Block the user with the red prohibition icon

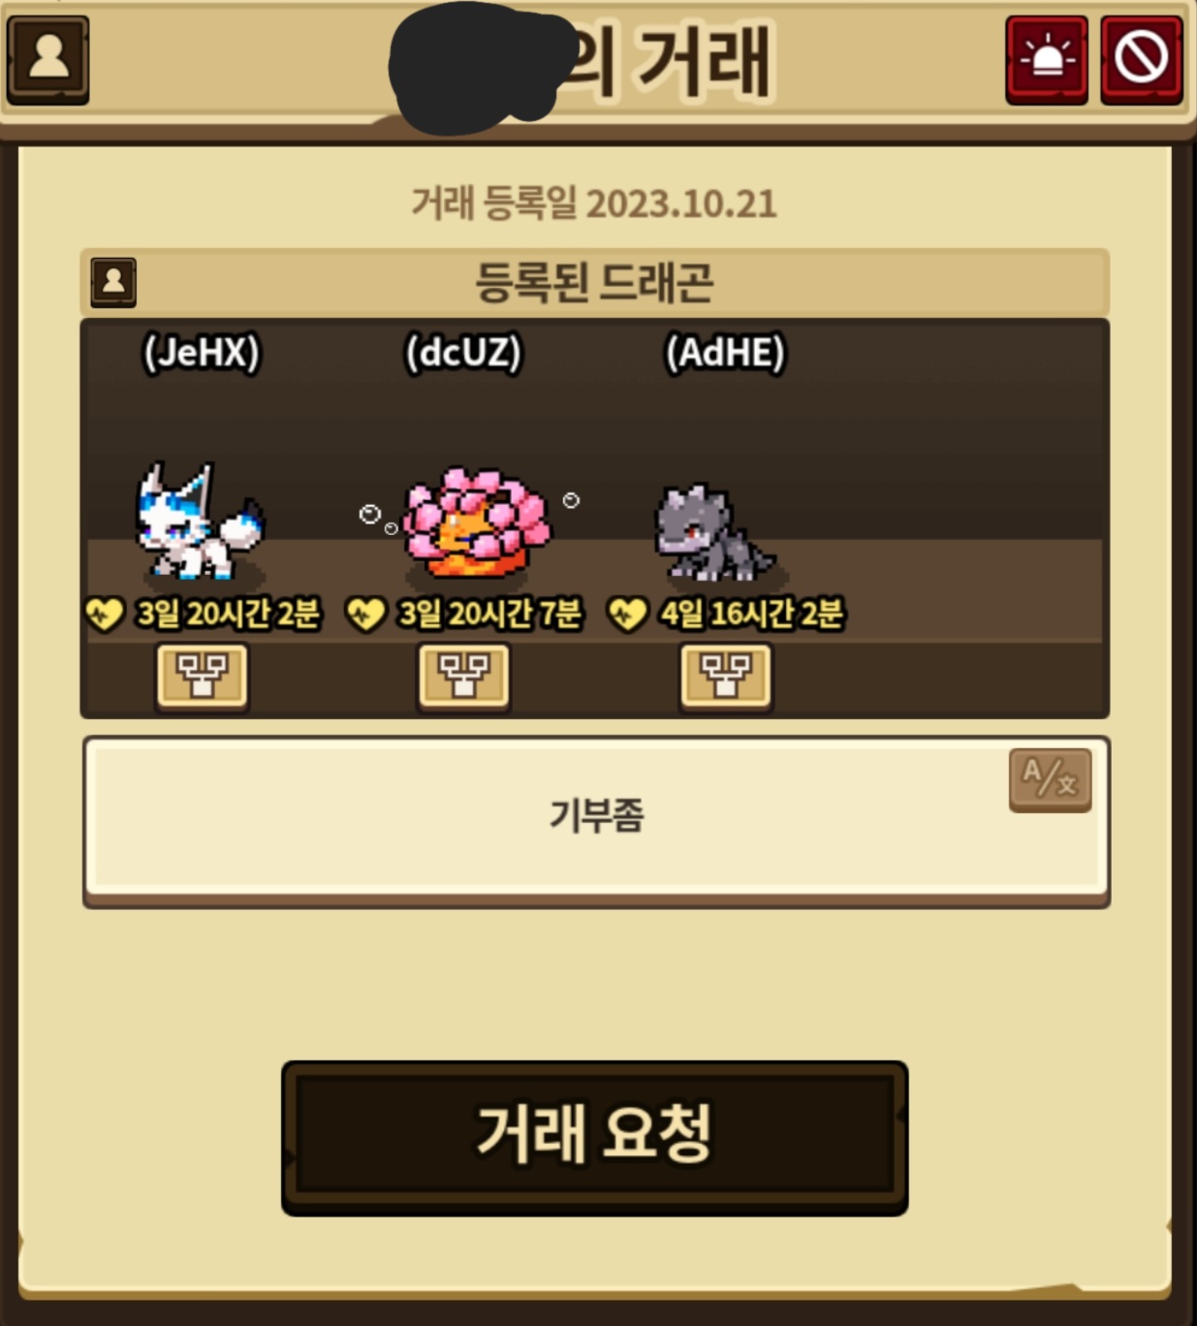(x=1141, y=60)
